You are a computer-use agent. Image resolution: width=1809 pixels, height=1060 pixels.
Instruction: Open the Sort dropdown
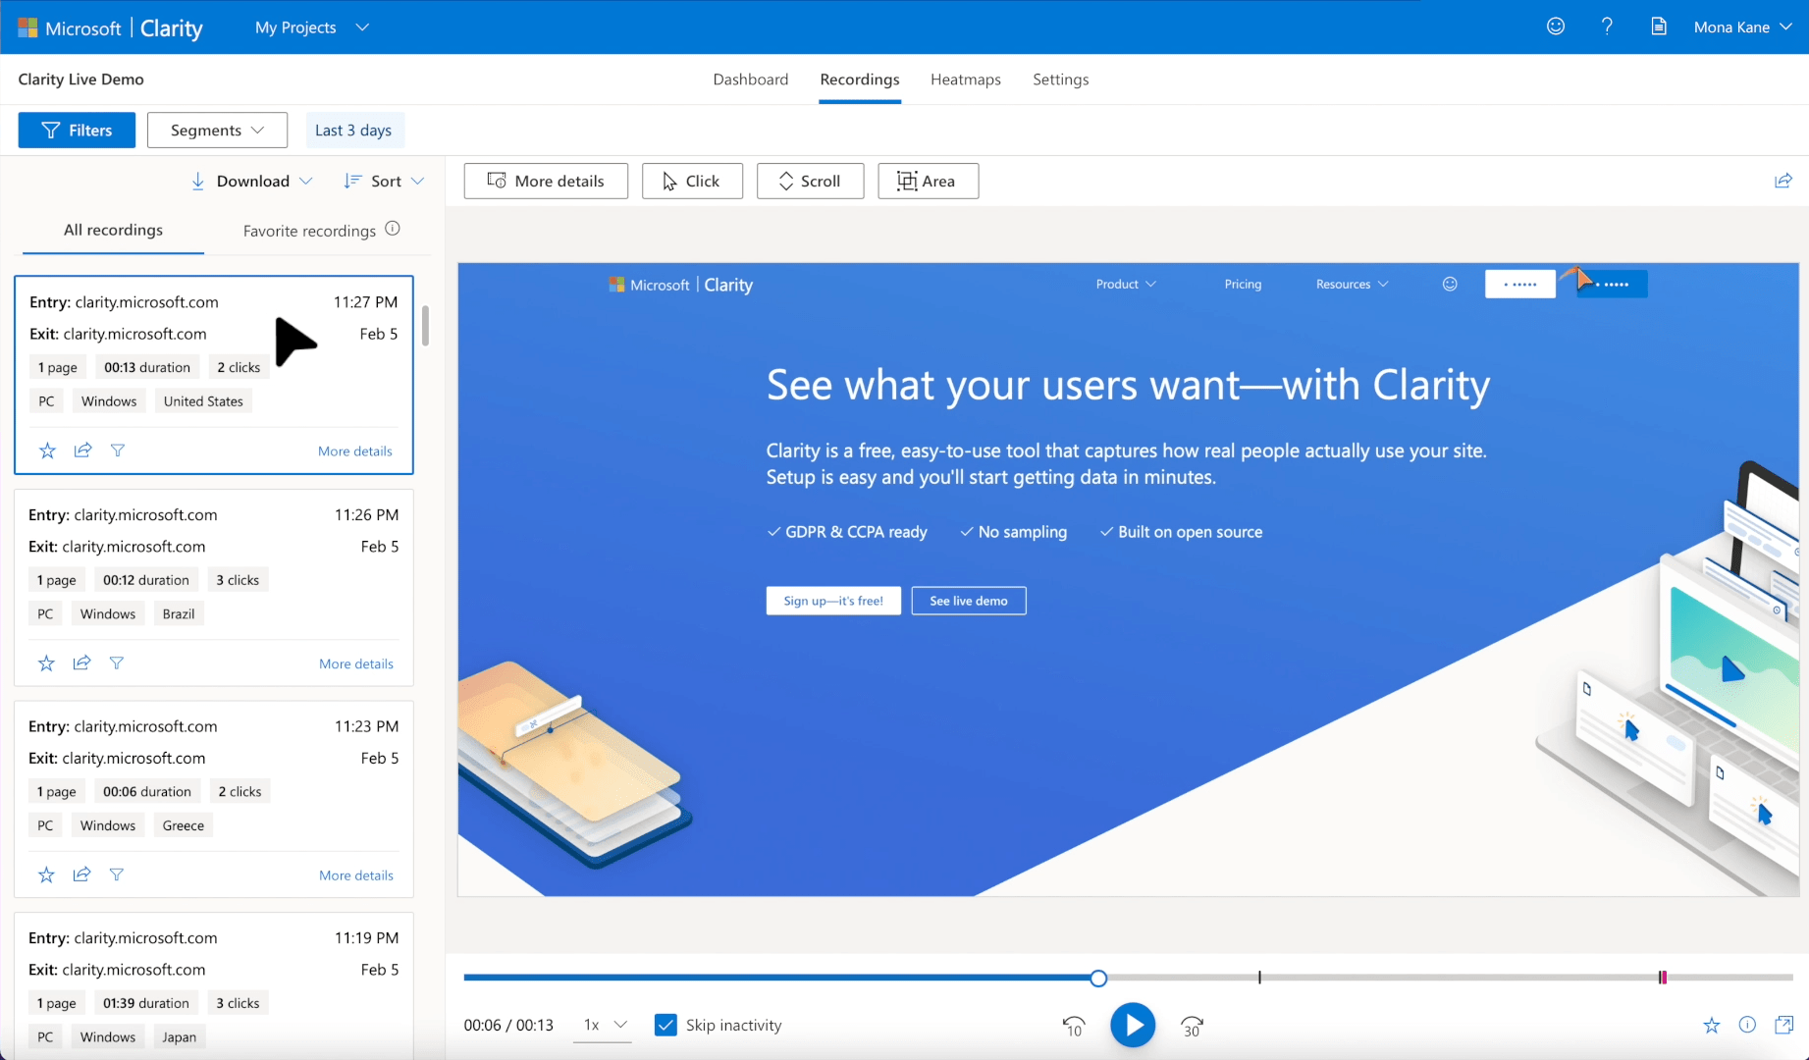tap(384, 181)
